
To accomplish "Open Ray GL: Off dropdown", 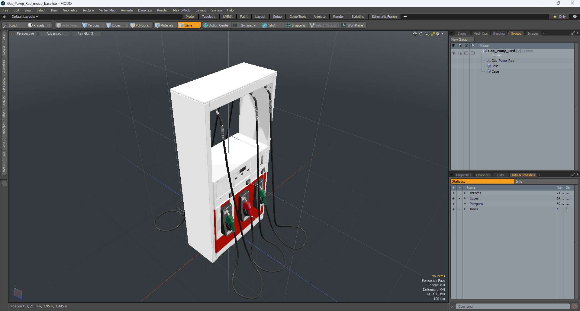I will tap(86, 34).
